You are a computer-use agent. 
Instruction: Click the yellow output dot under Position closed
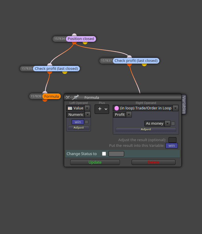(x=85, y=43)
